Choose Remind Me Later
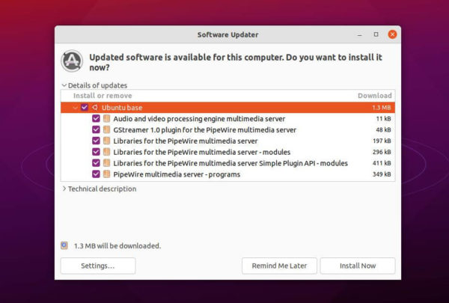449x303 pixels. click(279, 266)
